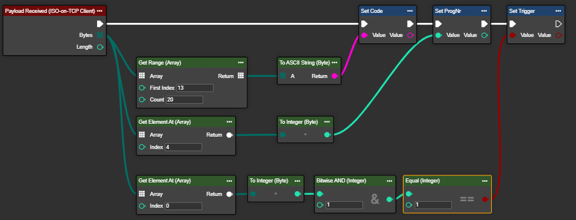Click the Count field showing 20
The image size is (576, 220).
point(184,100)
